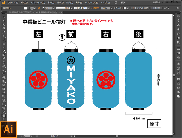Activate the Hand tool
Image resolution: width=182 pixels, height=138 pixels.
pyautogui.click(x=4, y=116)
